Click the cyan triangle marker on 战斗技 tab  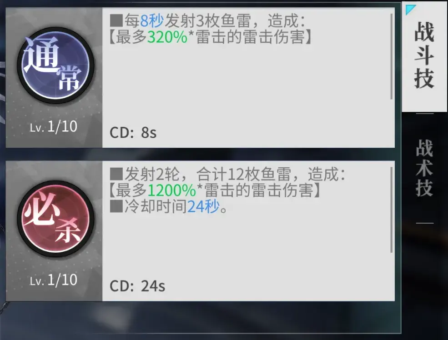coord(410,10)
